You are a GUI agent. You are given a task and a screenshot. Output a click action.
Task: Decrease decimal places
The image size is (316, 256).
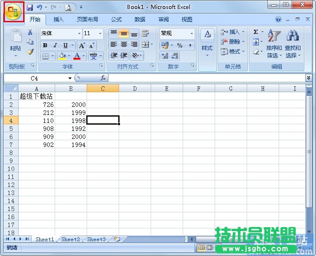[x=175, y=56]
